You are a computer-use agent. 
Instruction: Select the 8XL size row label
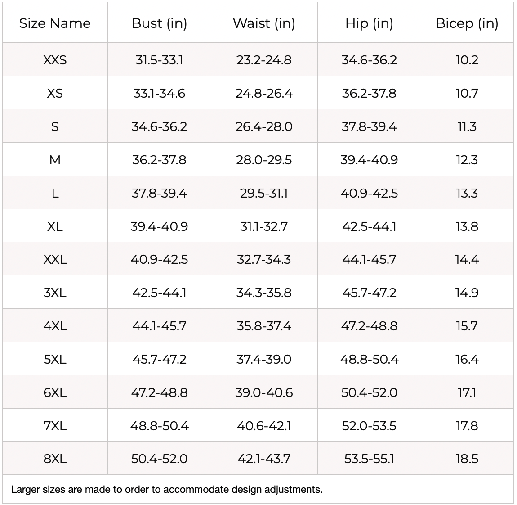55,459
